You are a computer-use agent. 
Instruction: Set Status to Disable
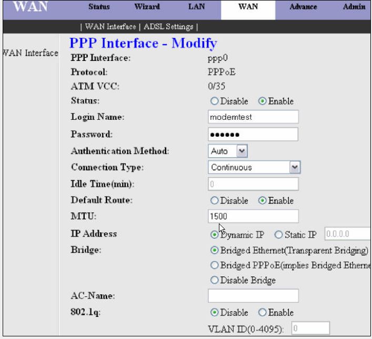coord(214,101)
